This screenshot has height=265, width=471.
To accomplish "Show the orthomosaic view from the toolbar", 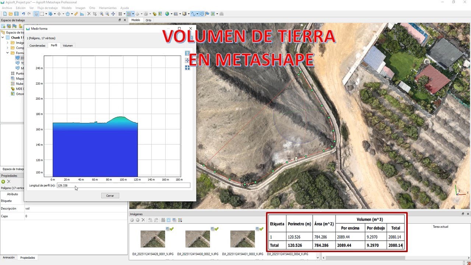I will coord(160,14).
